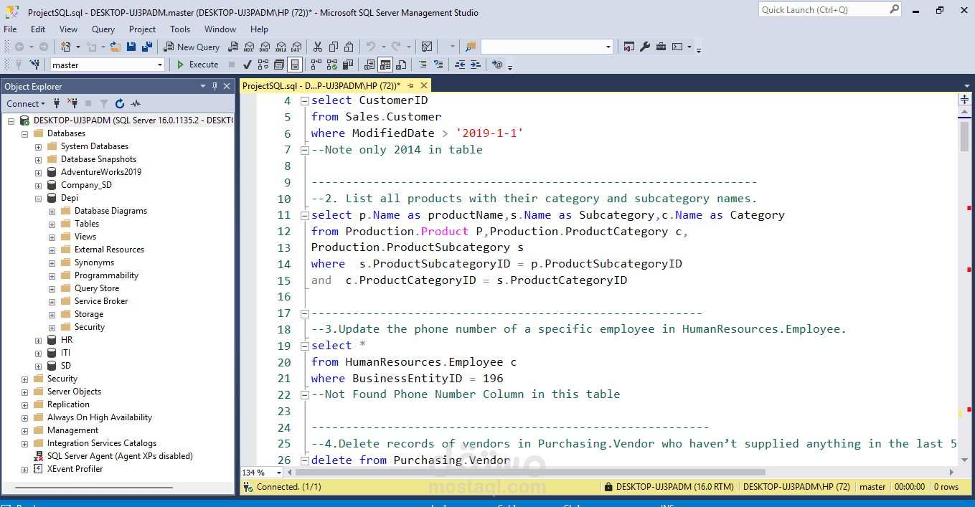This screenshot has width=975, height=507.
Task: Open the MDX query icon
Action: click(248, 47)
